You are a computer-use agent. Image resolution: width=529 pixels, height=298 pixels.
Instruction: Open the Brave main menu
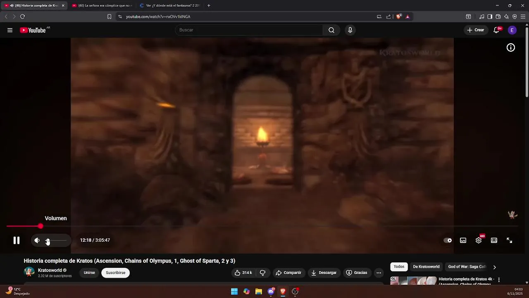523,17
